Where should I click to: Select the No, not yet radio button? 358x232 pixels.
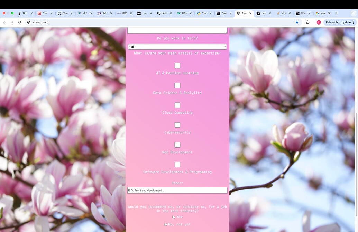point(166,224)
